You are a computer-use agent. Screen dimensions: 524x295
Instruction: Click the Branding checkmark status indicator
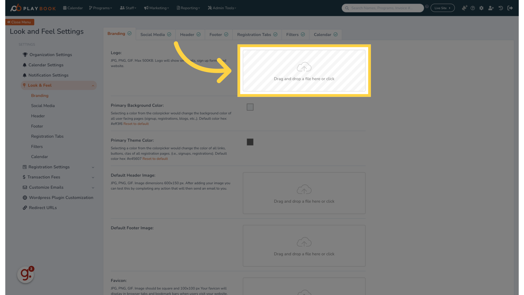pos(130,34)
